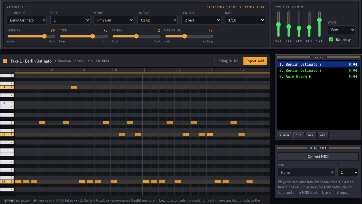Click the Connect MIDI button
This screenshot has width=362, height=204.
318,156
